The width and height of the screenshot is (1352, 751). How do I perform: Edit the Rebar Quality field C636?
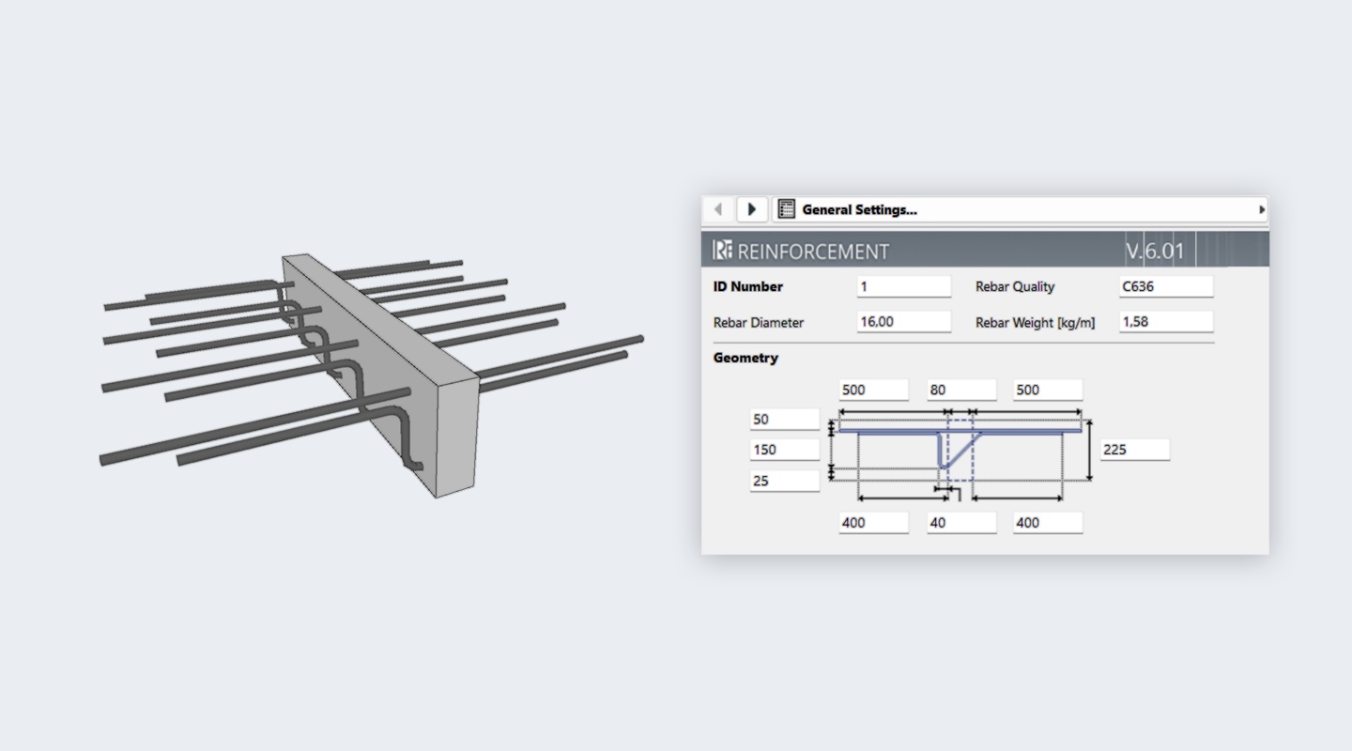[1165, 286]
